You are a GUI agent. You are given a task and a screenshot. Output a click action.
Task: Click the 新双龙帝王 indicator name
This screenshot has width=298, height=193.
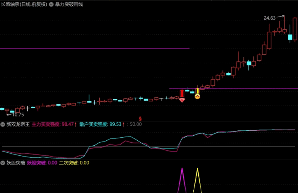[x=18, y=125]
